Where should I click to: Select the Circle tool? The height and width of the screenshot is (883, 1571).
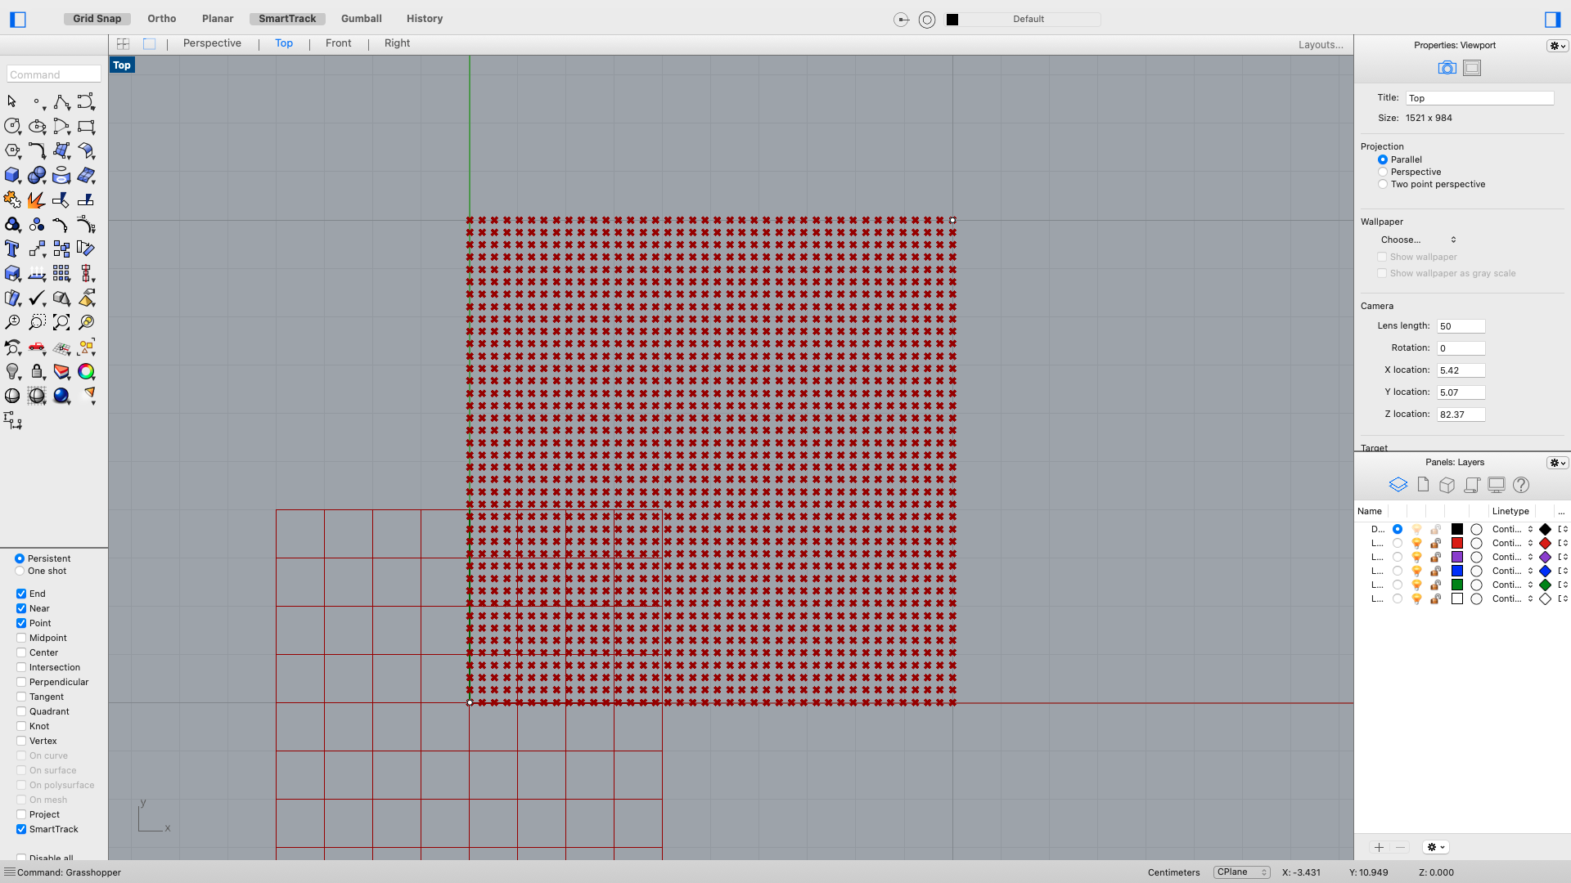tap(12, 126)
